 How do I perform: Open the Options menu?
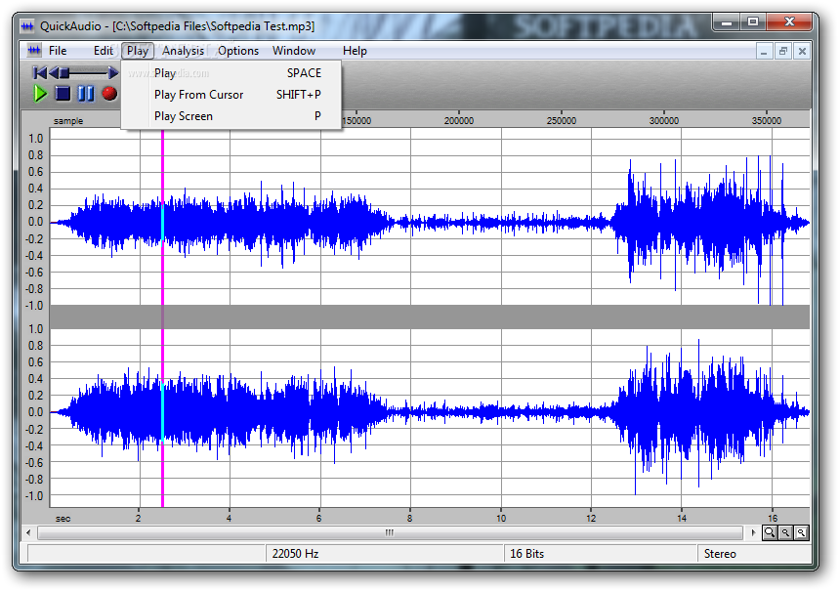(x=238, y=51)
